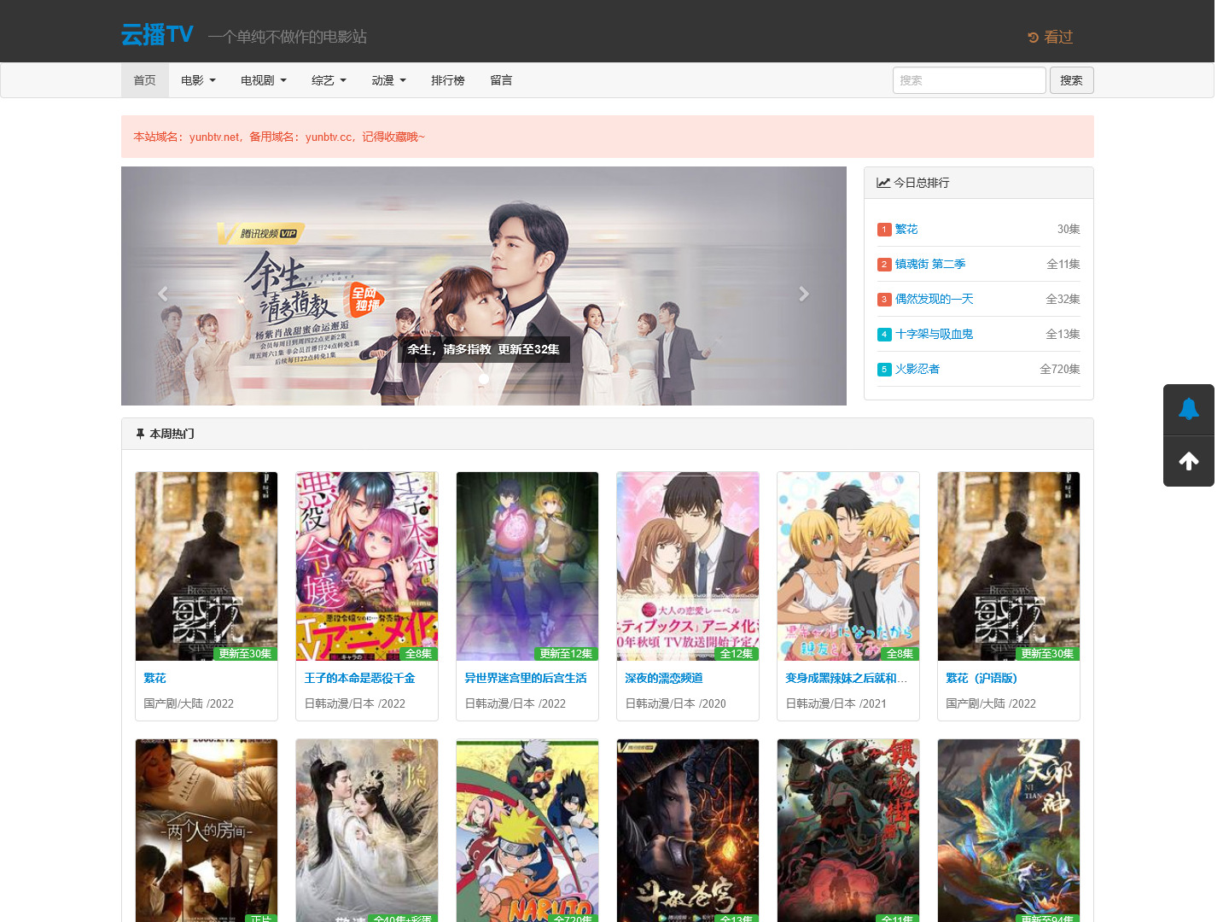Click the history icon beside 看过
Viewport: 1229px width, 922px height.
1033,38
